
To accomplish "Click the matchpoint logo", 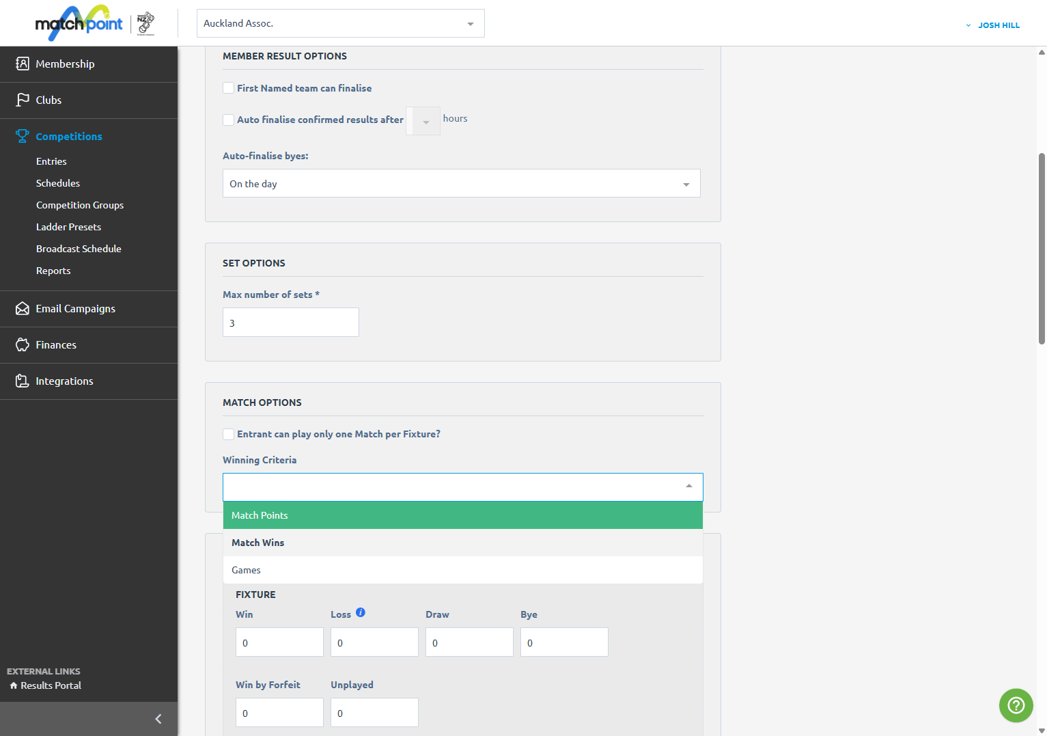I will [79, 23].
